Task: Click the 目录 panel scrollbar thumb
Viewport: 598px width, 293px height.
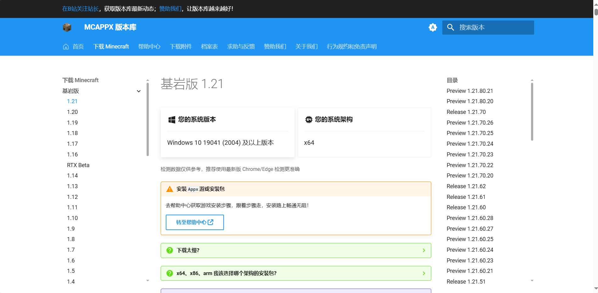Action: pos(532,112)
